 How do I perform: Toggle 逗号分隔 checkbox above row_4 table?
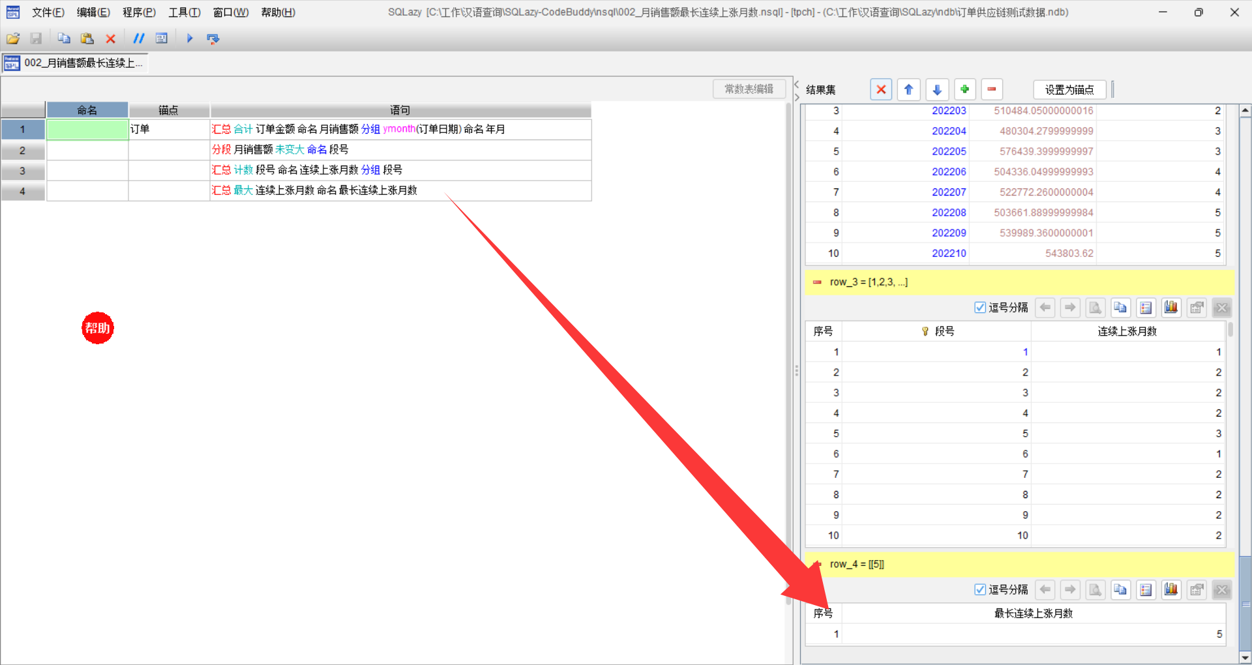pyautogui.click(x=979, y=590)
